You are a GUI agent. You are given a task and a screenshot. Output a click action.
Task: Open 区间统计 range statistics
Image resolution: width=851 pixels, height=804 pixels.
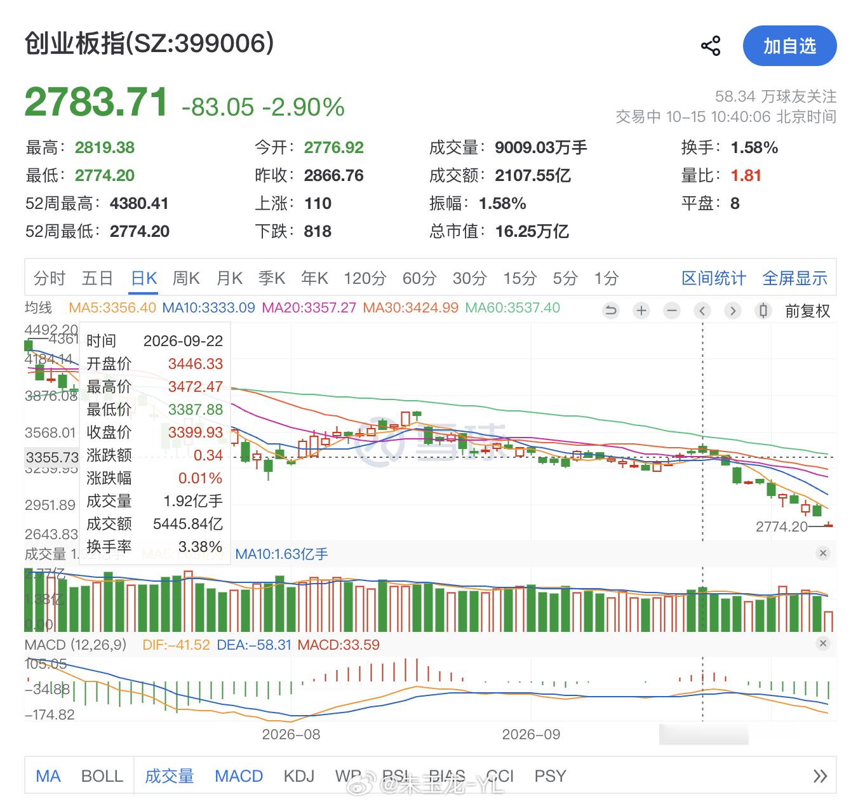714,278
